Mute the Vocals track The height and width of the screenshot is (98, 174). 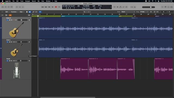(10, 61)
